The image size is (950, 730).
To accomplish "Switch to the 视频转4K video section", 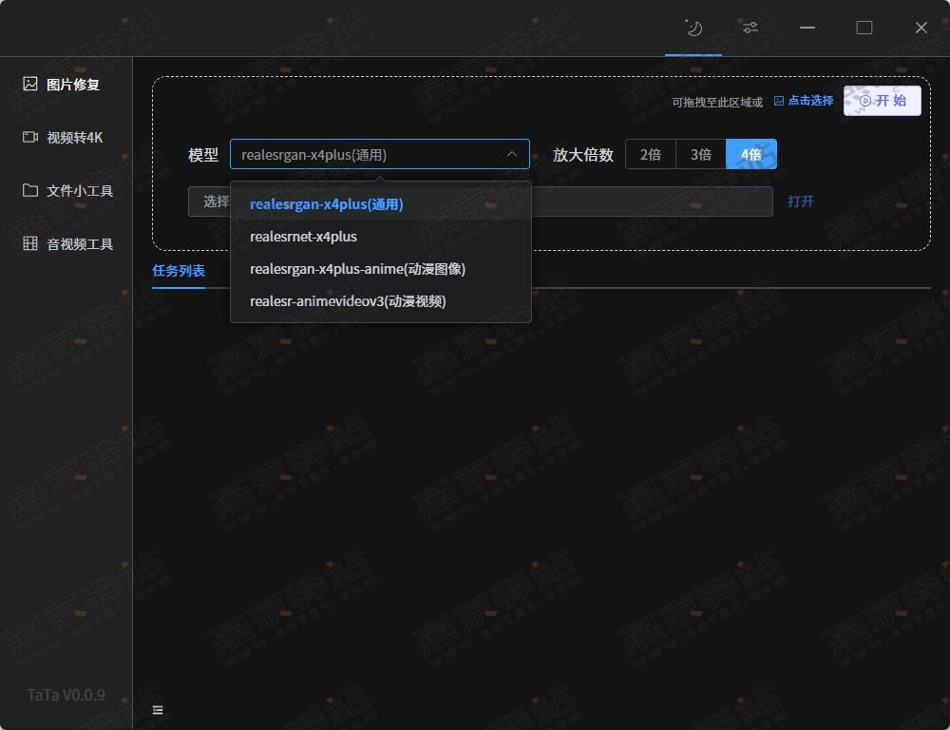I will [x=65, y=138].
